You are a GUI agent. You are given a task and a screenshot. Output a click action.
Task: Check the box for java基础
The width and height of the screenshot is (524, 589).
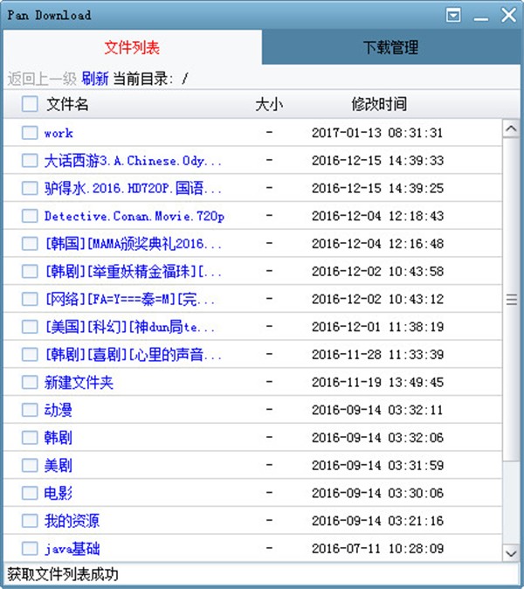point(30,549)
